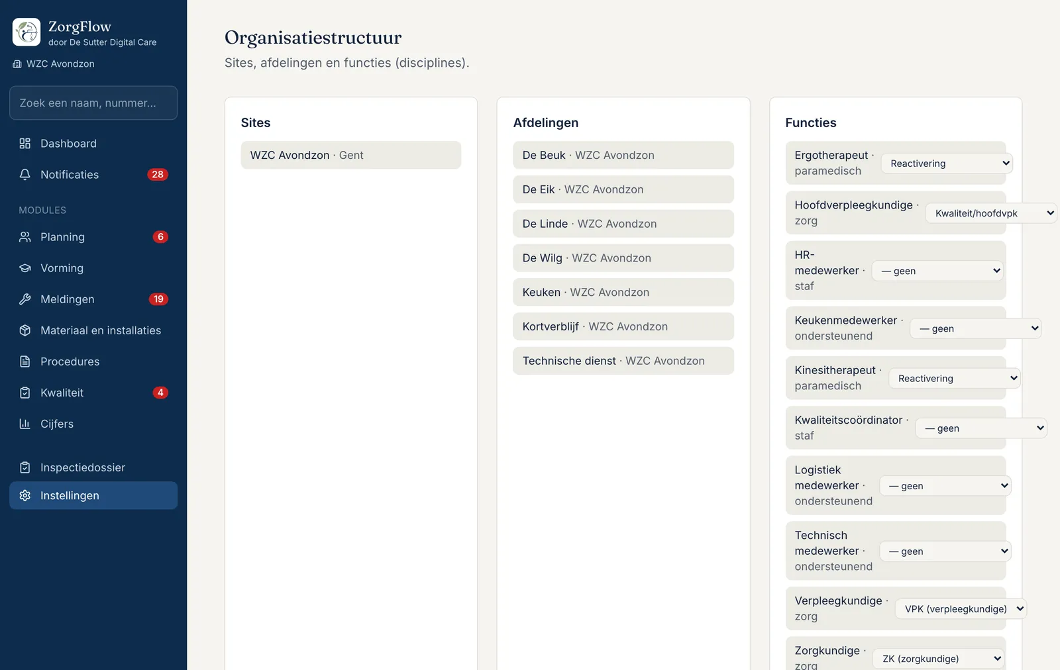
Task: Click the 'WZC Avondzon' organisation label in sidebar
Action: click(60, 64)
